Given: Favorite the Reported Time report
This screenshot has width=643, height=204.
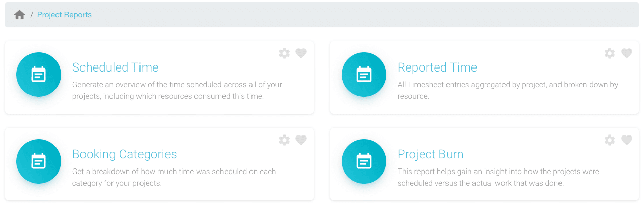Looking at the screenshot, I should [627, 53].
